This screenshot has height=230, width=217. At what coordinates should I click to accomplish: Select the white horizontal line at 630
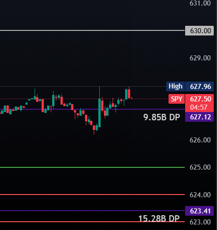[x=92, y=30]
